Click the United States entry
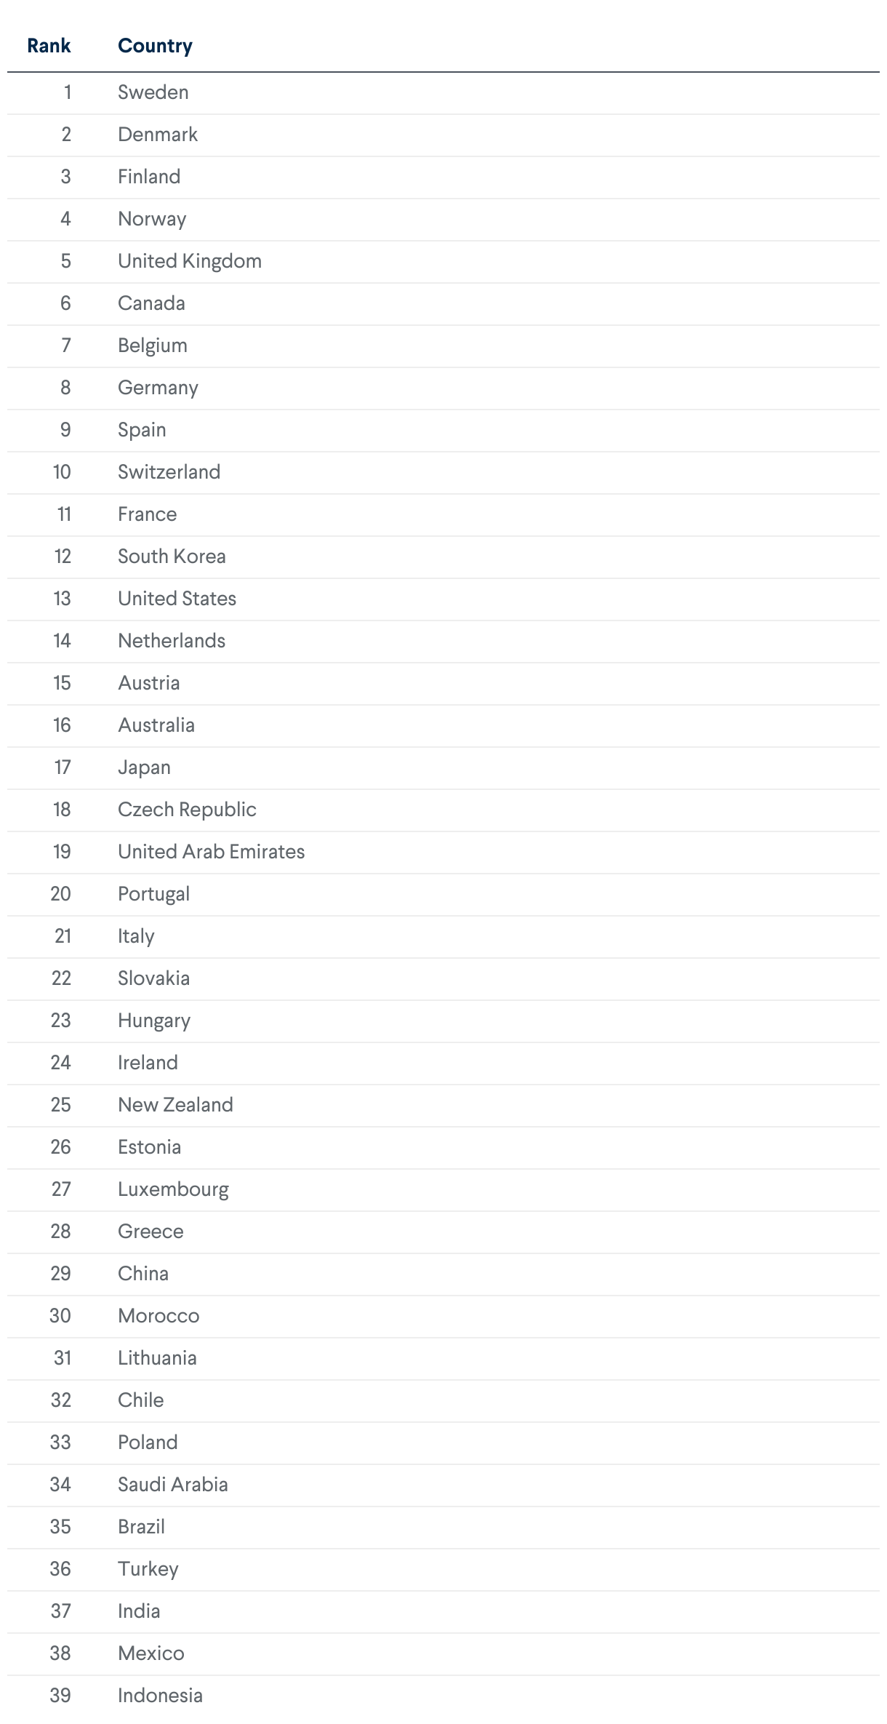Screen dimensions: 887x1724 177,599
